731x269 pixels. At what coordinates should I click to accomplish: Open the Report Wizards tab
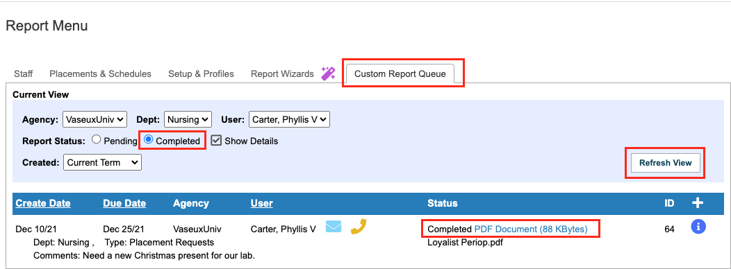(x=282, y=73)
